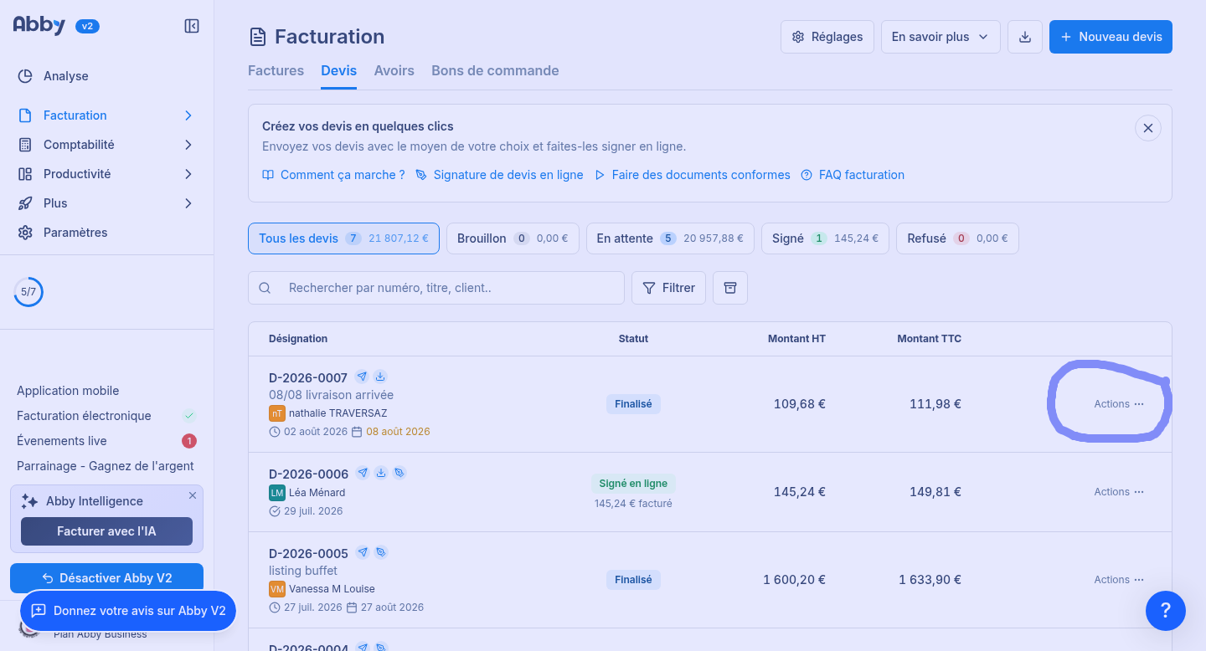Click the export download icon in header

pyautogui.click(x=1025, y=37)
